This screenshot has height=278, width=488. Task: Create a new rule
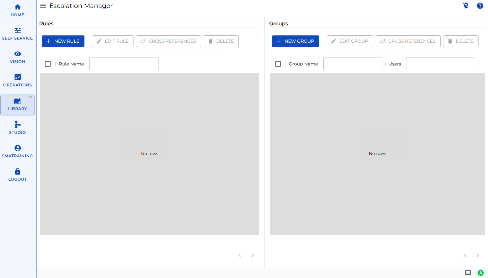tap(63, 41)
